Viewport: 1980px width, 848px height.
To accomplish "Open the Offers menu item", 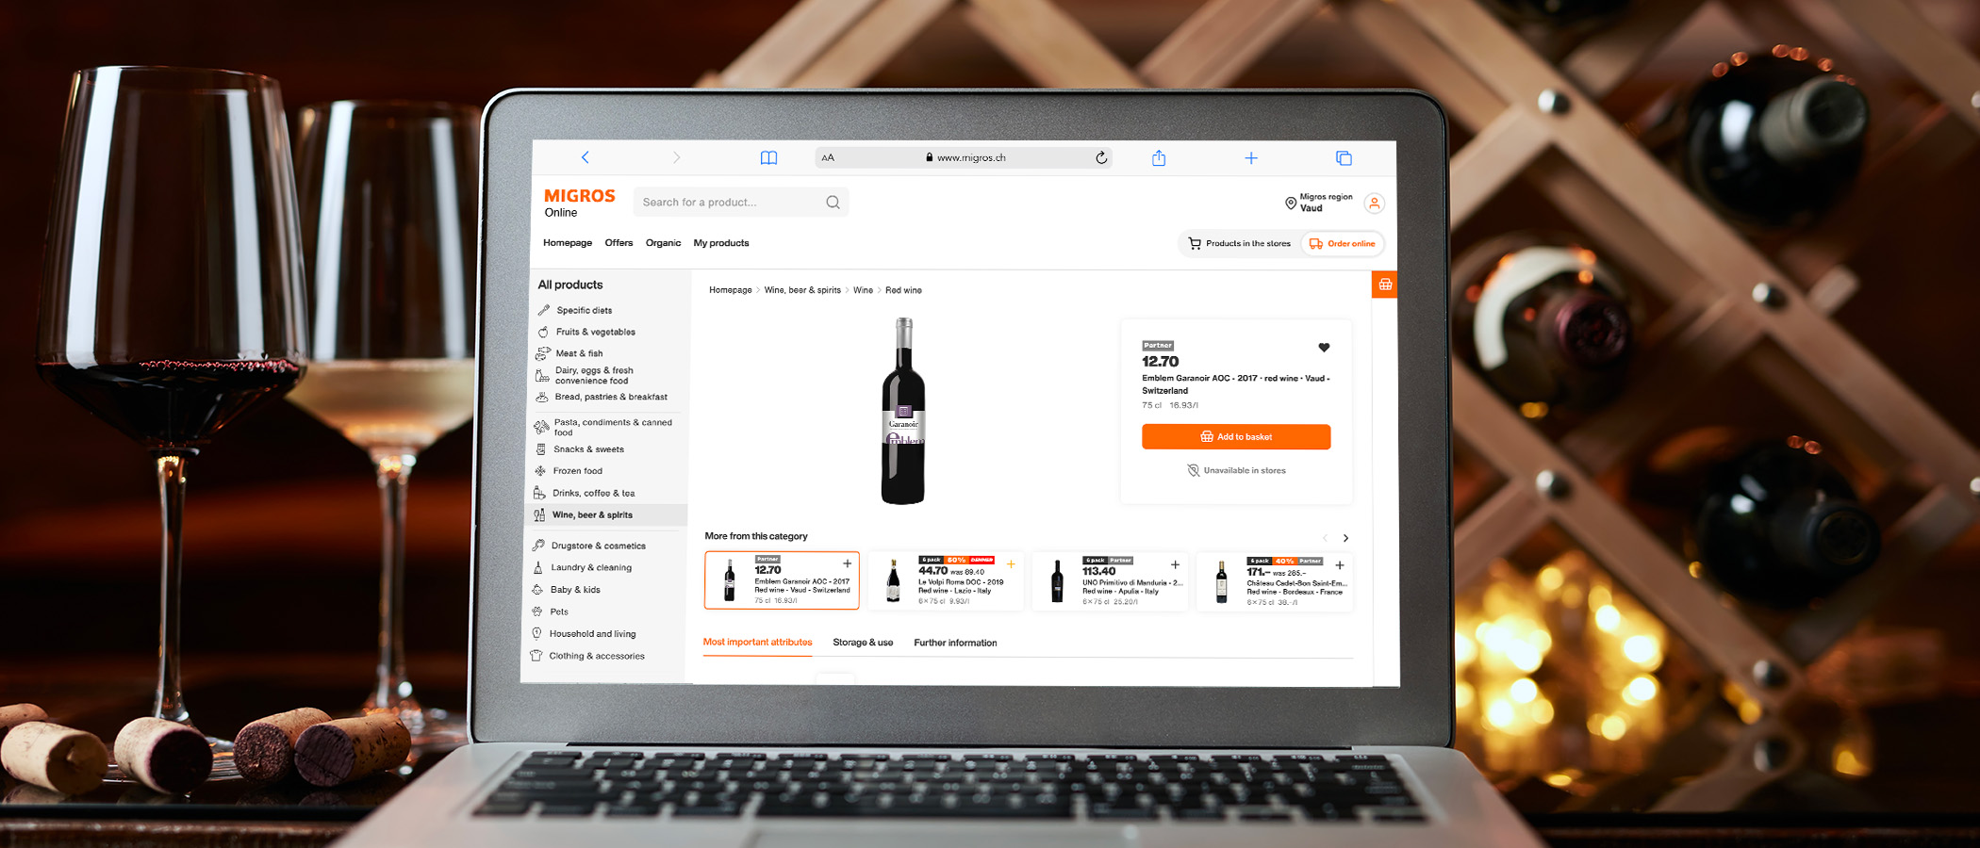I will (619, 243).
